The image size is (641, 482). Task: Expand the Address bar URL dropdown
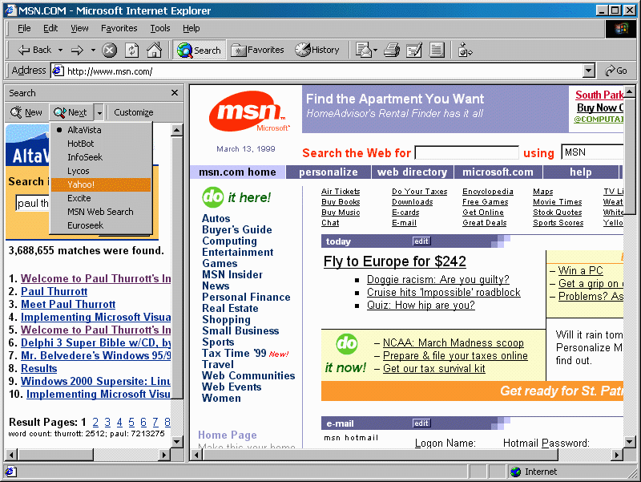[589, 71]
